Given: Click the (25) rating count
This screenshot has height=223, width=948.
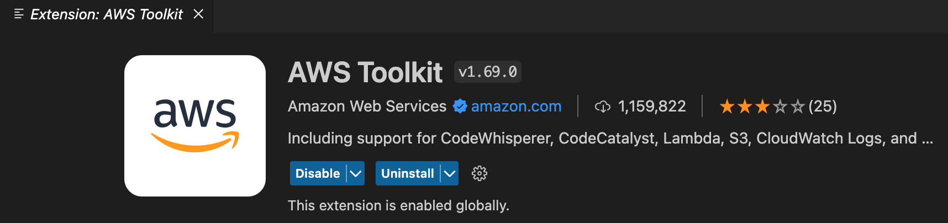Looking at the screenshot, I should click(x=823, y=106).
